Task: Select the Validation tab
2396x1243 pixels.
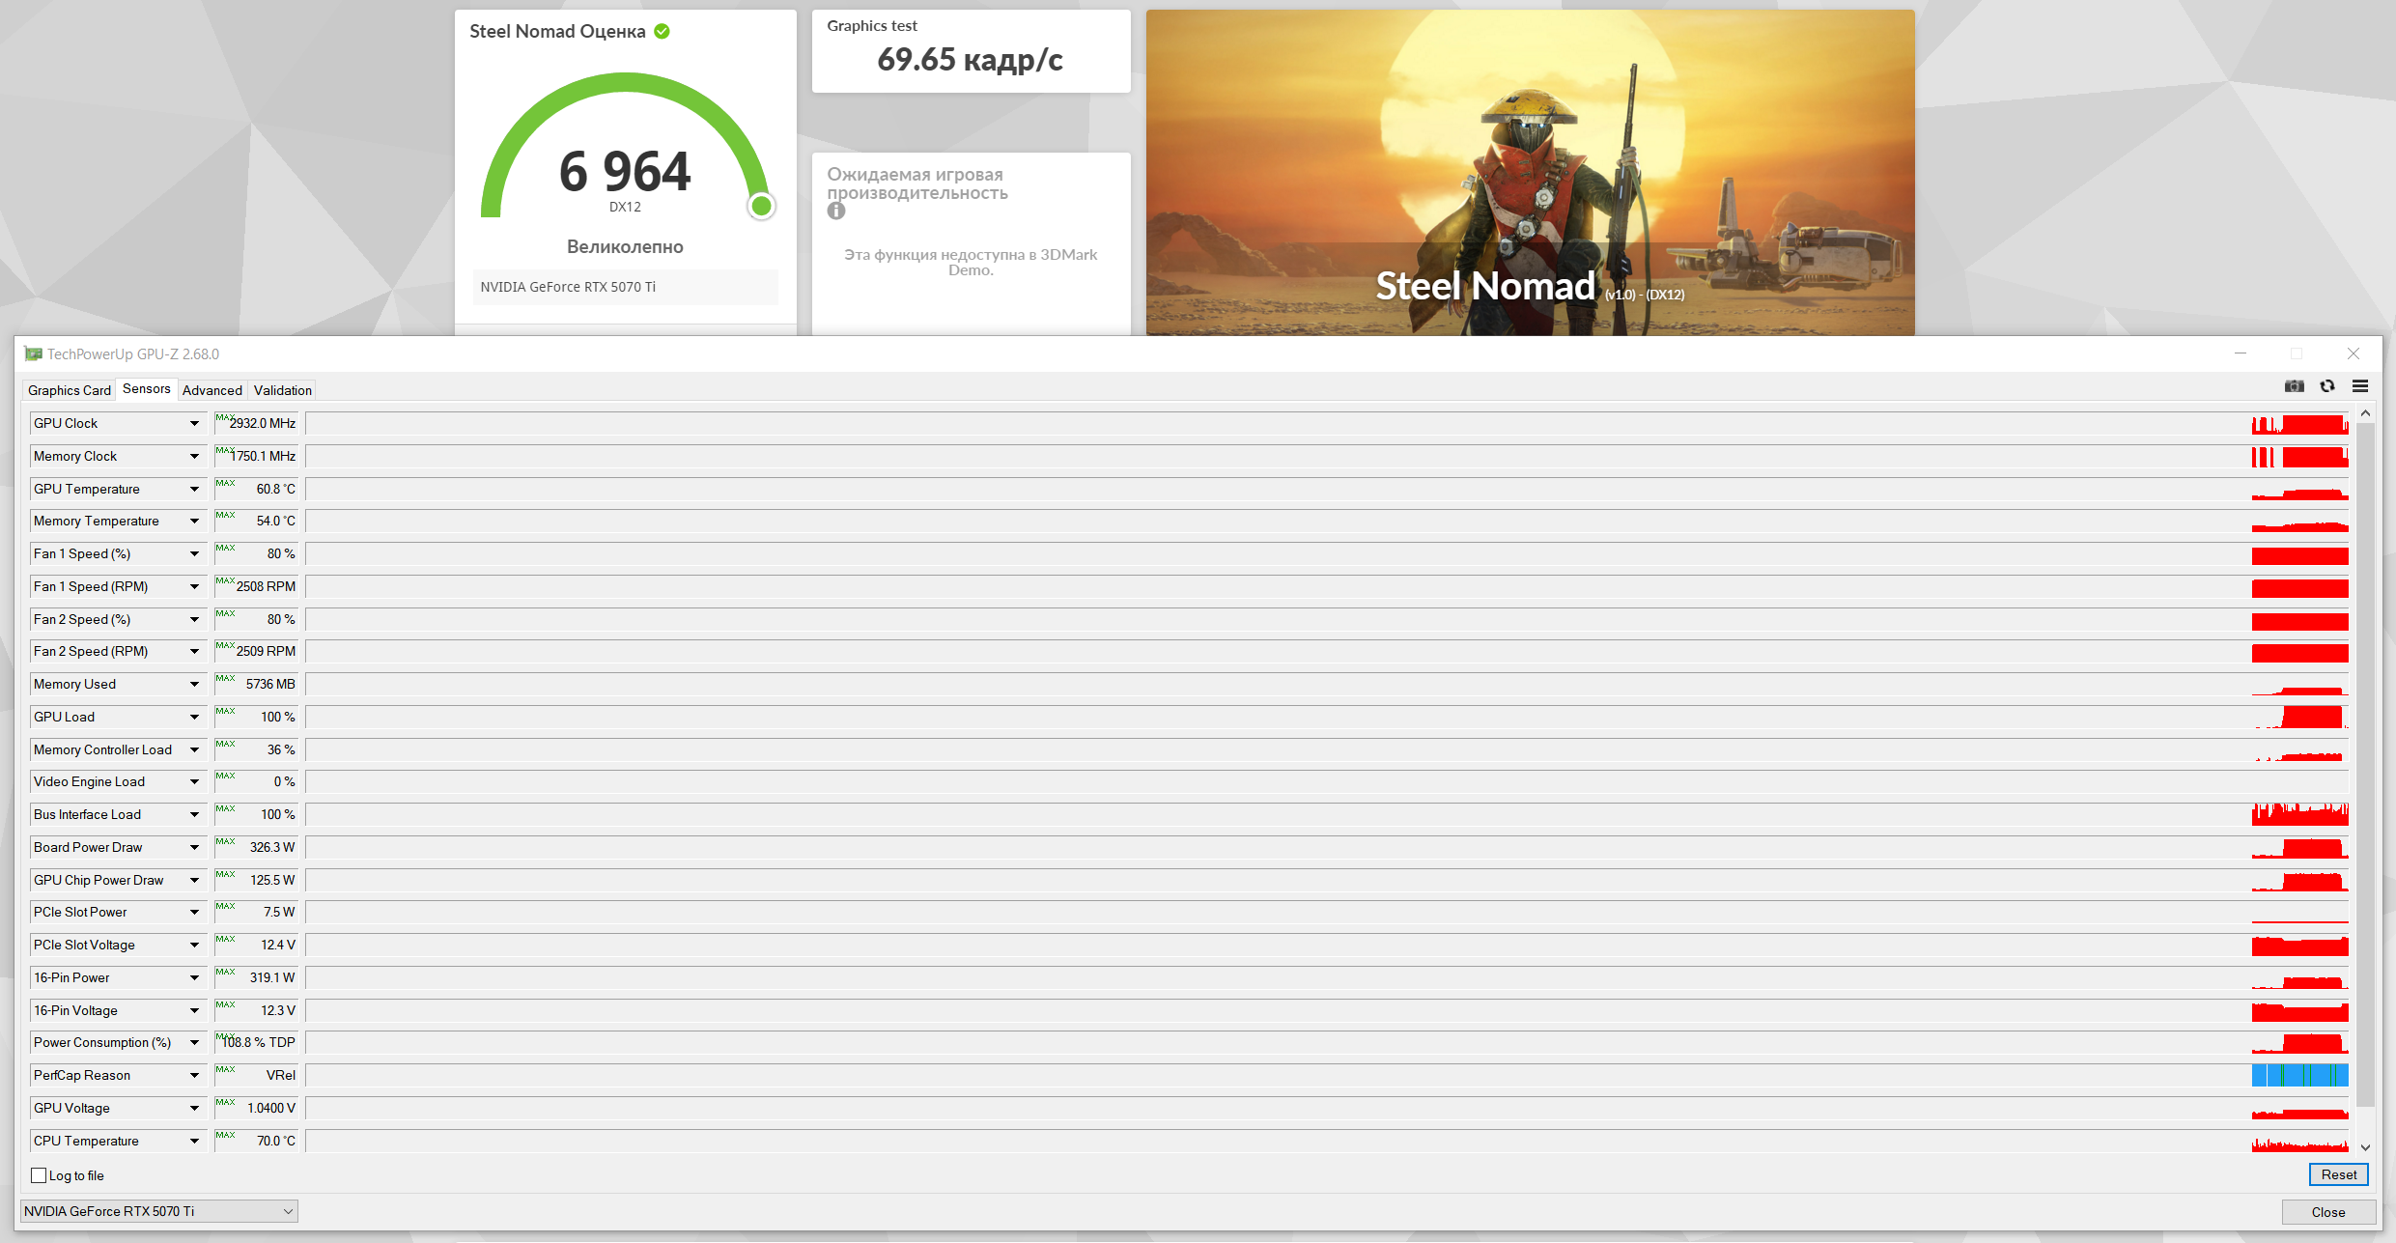Action: point(283,390)
